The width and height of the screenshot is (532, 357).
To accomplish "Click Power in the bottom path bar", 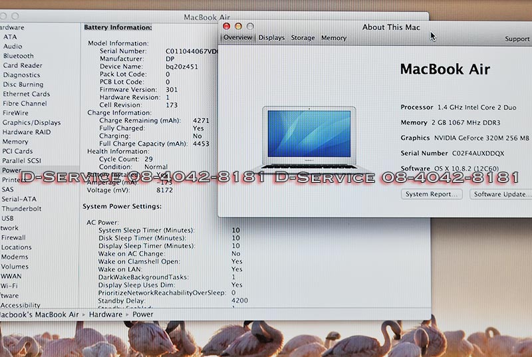I will pos(143,314).
